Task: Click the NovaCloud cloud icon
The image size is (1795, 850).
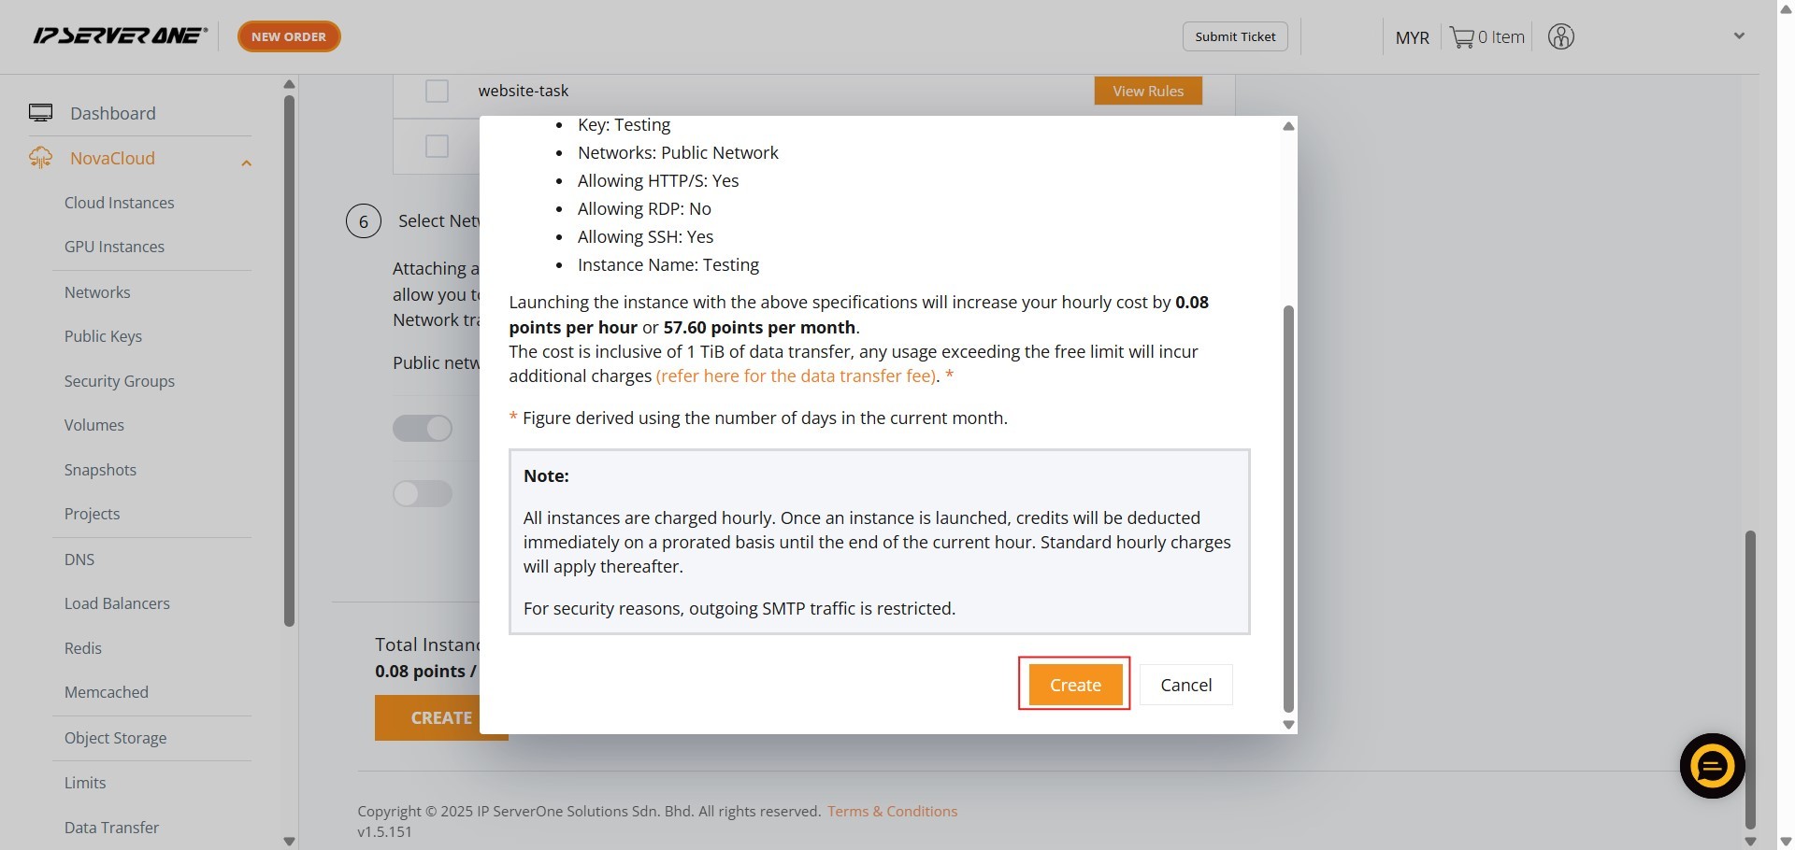Action: (40, 158)
